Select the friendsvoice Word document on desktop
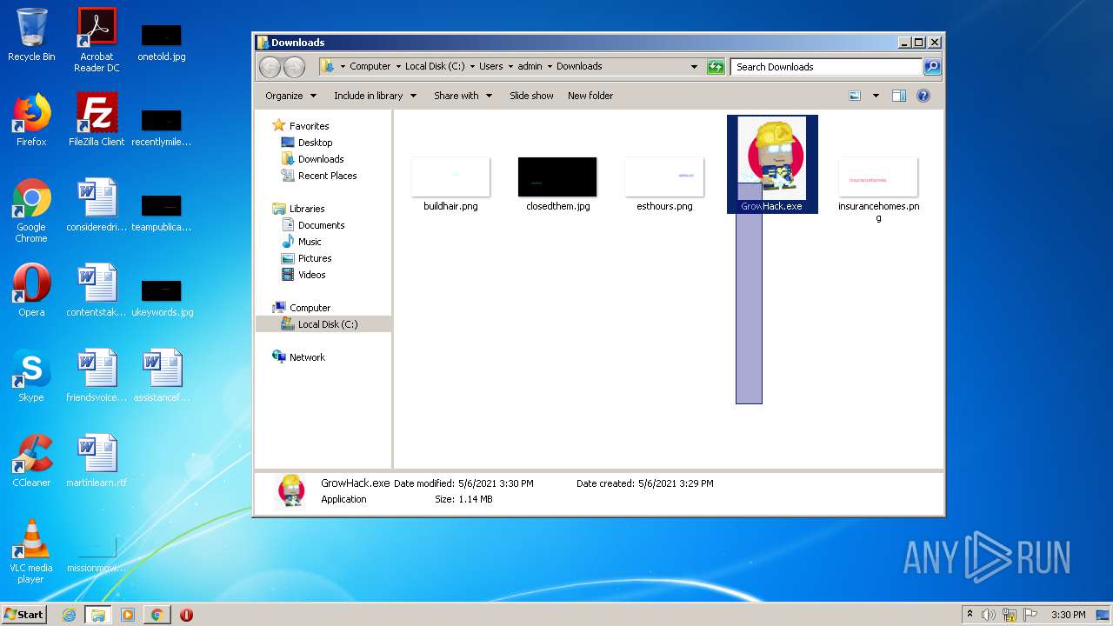1113x626 pixels. pyautogui.click(x=97, y=376)
